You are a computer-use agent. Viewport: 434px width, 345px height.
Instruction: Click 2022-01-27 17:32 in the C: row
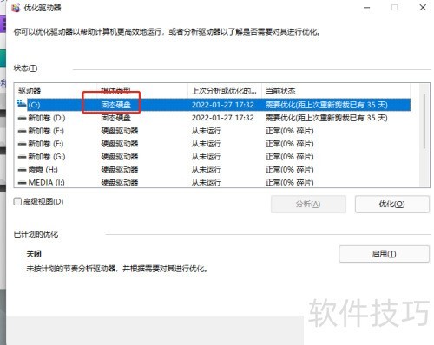coord(223,105)
